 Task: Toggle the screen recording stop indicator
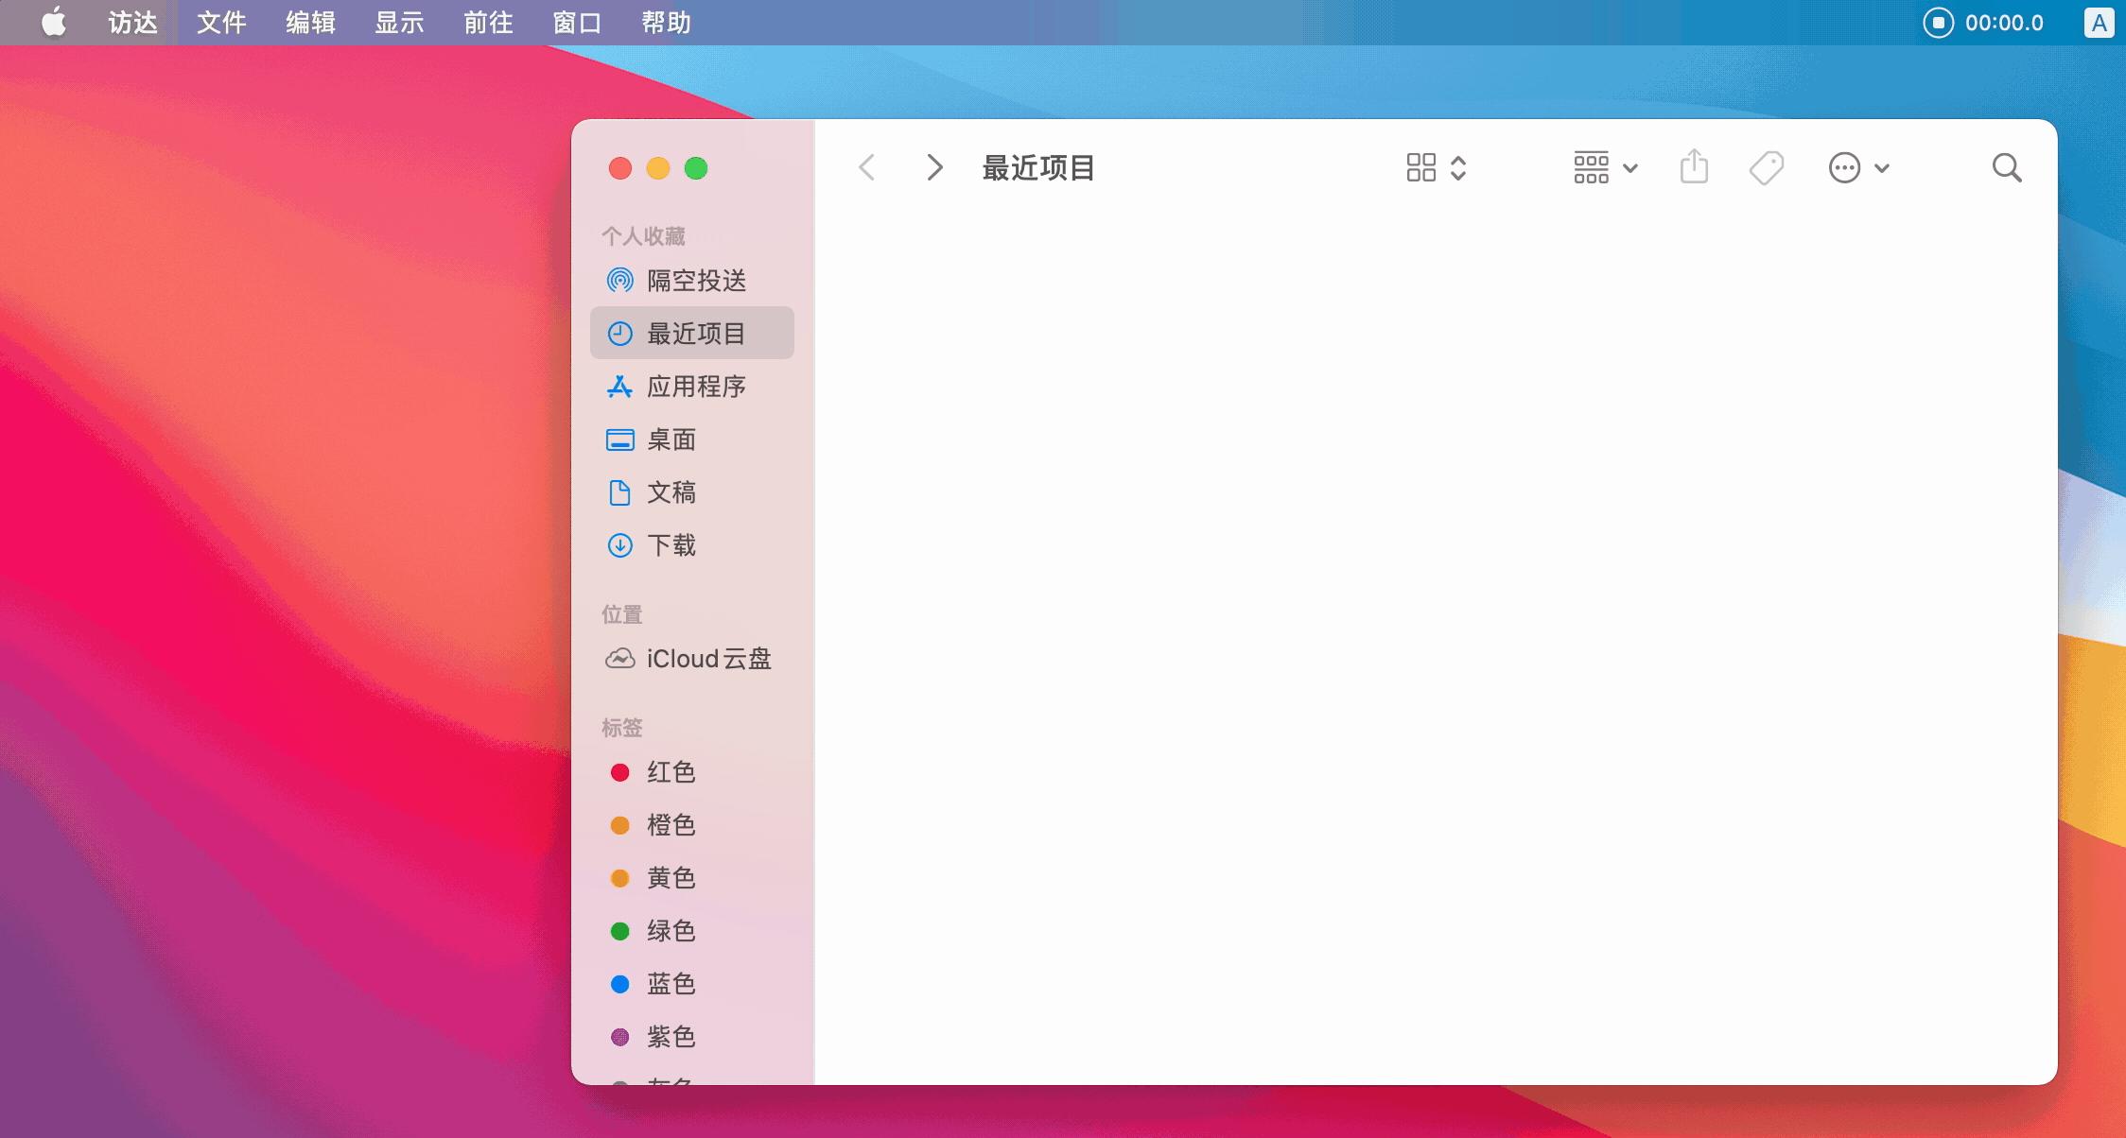pos(1938,23)
